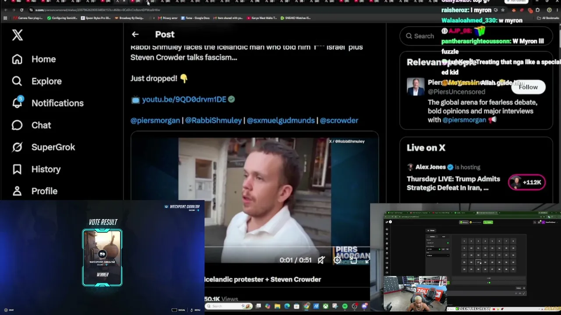Open the youtu.be/9QD0drvm1DE link
The height and width of the screenshot is (315, 561).
[x=184, y=99]
